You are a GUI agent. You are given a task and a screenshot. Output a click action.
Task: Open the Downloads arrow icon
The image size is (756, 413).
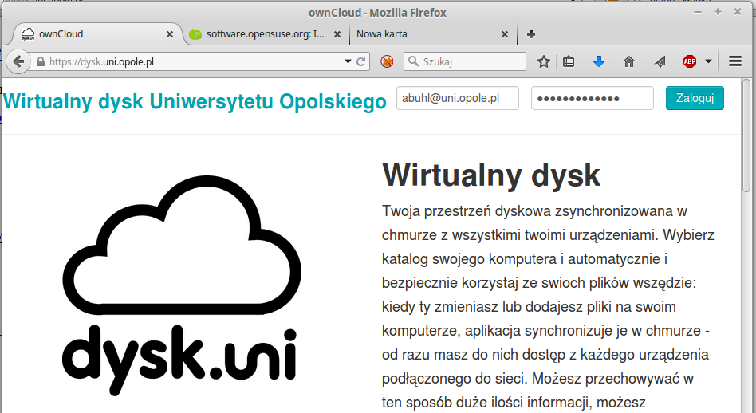tap(599, 61)
